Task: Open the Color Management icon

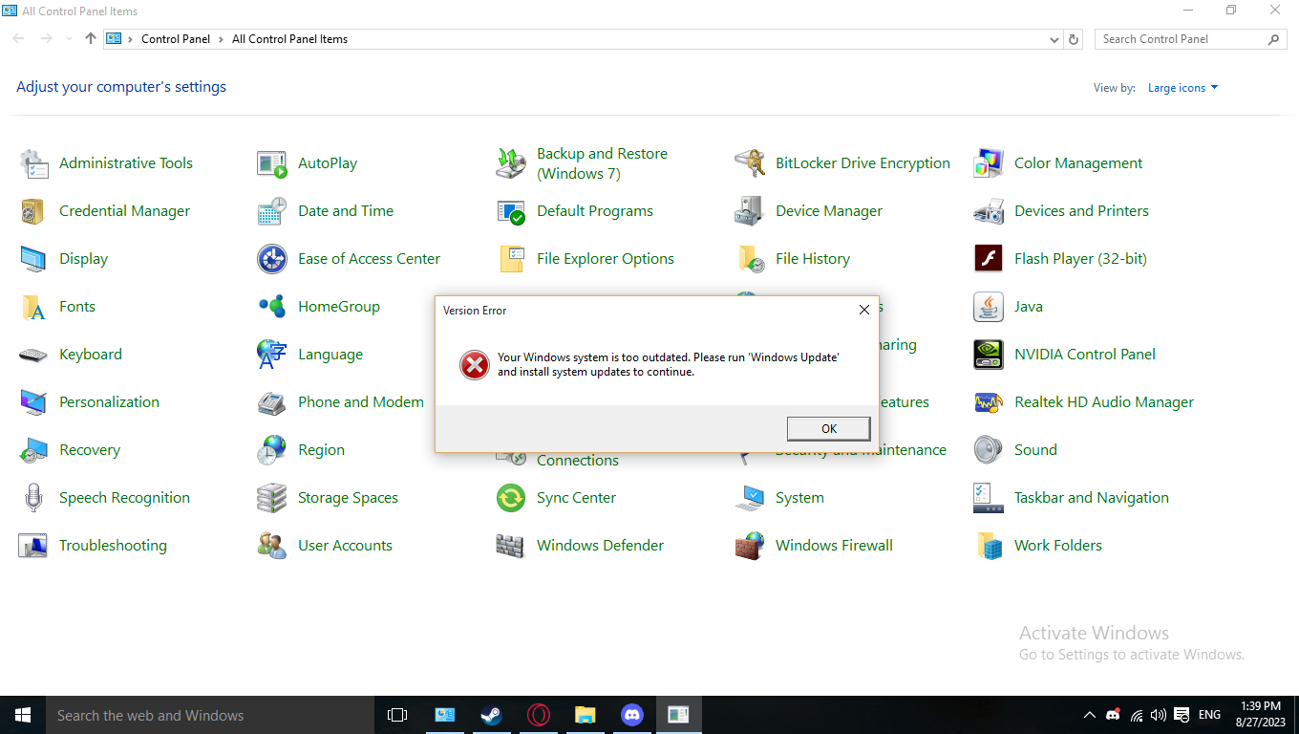Action: click(x=989, y=163)
